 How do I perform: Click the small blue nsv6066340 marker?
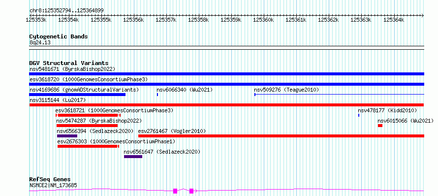coord(157,95)
